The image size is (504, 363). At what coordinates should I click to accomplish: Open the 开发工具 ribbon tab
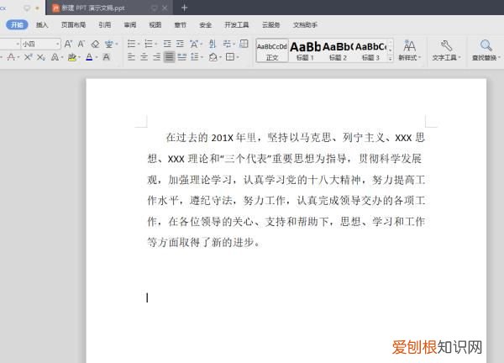(x=237, y=24)
